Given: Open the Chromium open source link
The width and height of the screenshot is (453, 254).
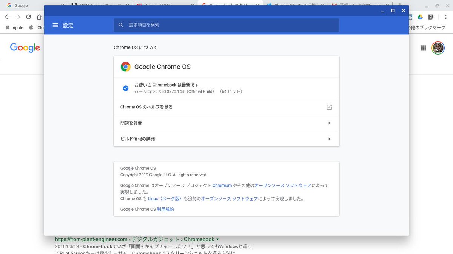Looking at the screenshot, I should click(222, 186).
